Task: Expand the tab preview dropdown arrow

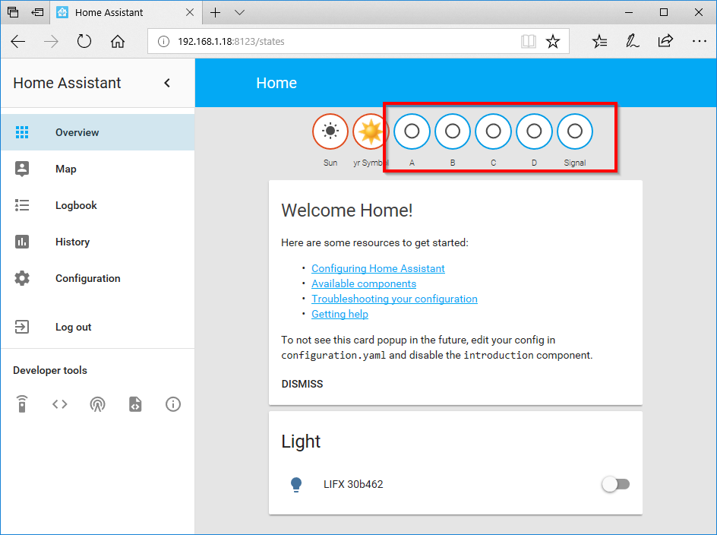Action: coord(239,12)
